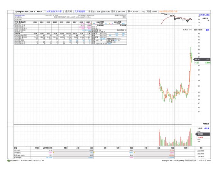Viewport: 218px width, 169px height.
Task: Click the 营收 $296.70M revenue text
Action: coord(118,11)
